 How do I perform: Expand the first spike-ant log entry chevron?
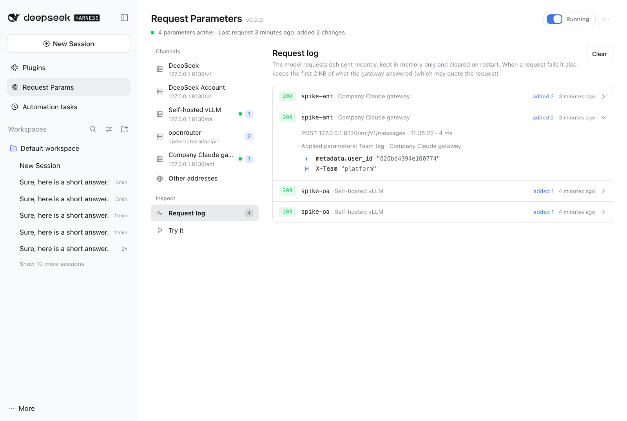(603, 96)
